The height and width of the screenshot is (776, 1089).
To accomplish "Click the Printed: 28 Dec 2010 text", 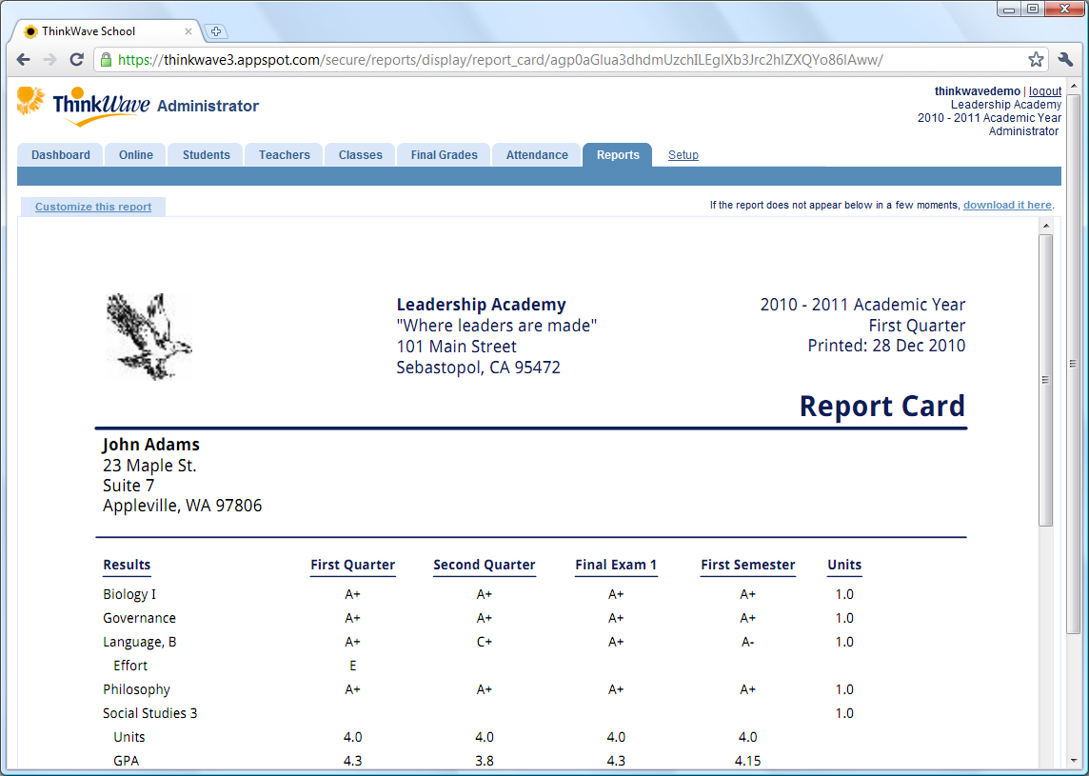I will [886, 346].
